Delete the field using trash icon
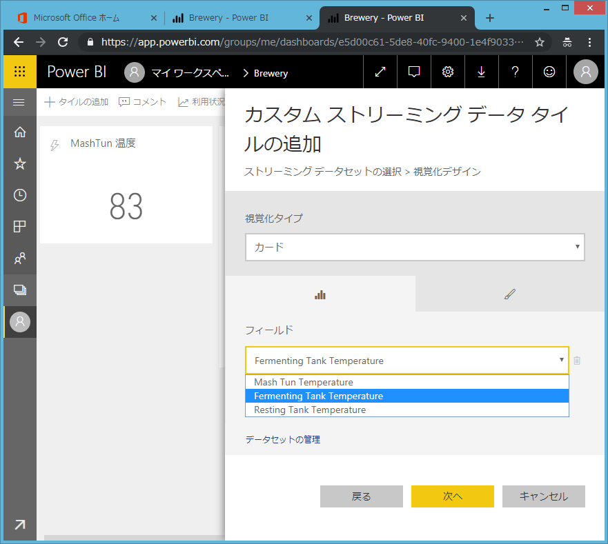608x544 pixels. pos(577,361)
